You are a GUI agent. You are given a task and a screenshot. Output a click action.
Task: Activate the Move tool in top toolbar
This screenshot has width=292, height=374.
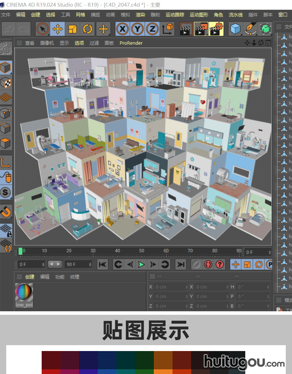[58, 29]
